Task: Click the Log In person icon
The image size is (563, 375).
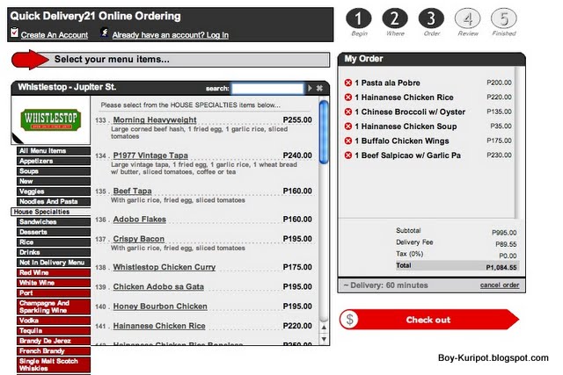Action: [x=104, y=32]
